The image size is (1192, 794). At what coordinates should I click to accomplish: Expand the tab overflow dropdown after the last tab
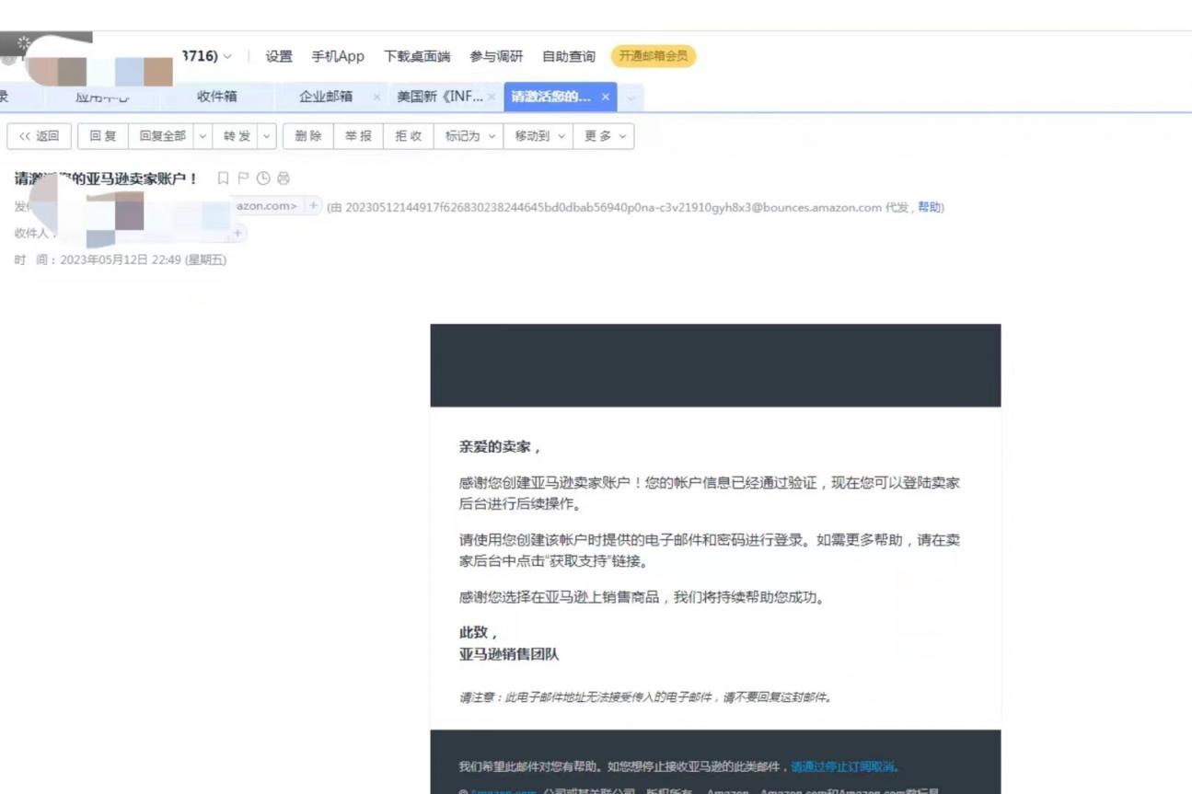631,97
